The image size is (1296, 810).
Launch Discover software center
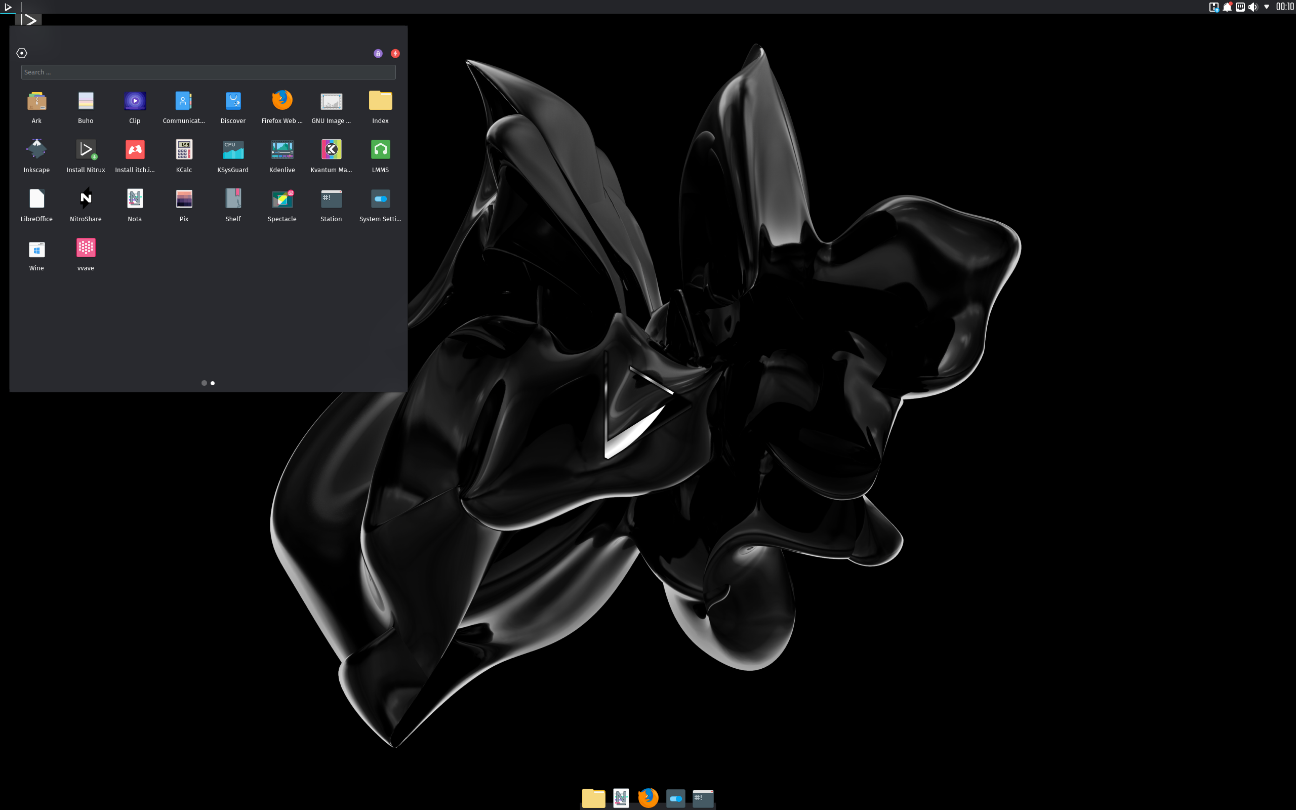pyautogui.click(x=233, y=107)
